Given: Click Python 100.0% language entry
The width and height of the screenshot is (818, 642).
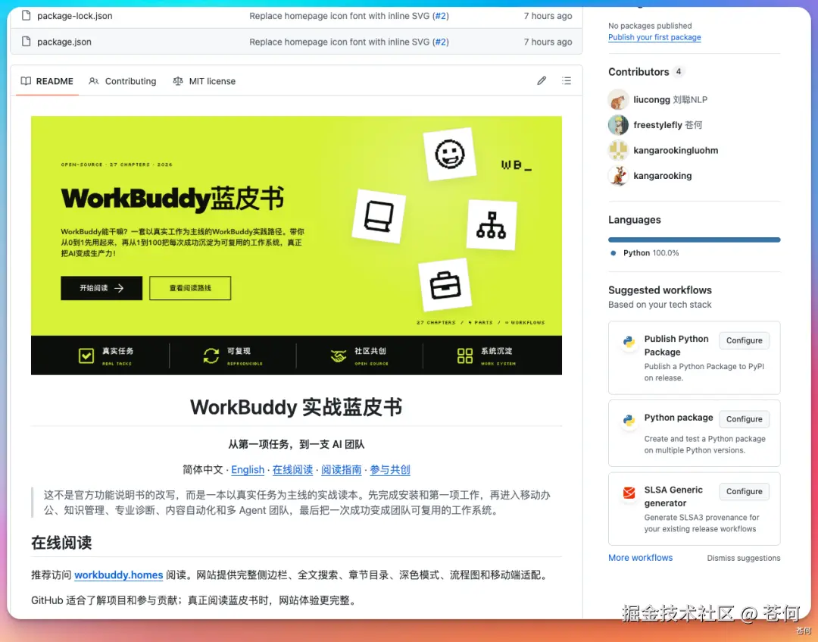Looking at the screenshot, I should point(651,253).
